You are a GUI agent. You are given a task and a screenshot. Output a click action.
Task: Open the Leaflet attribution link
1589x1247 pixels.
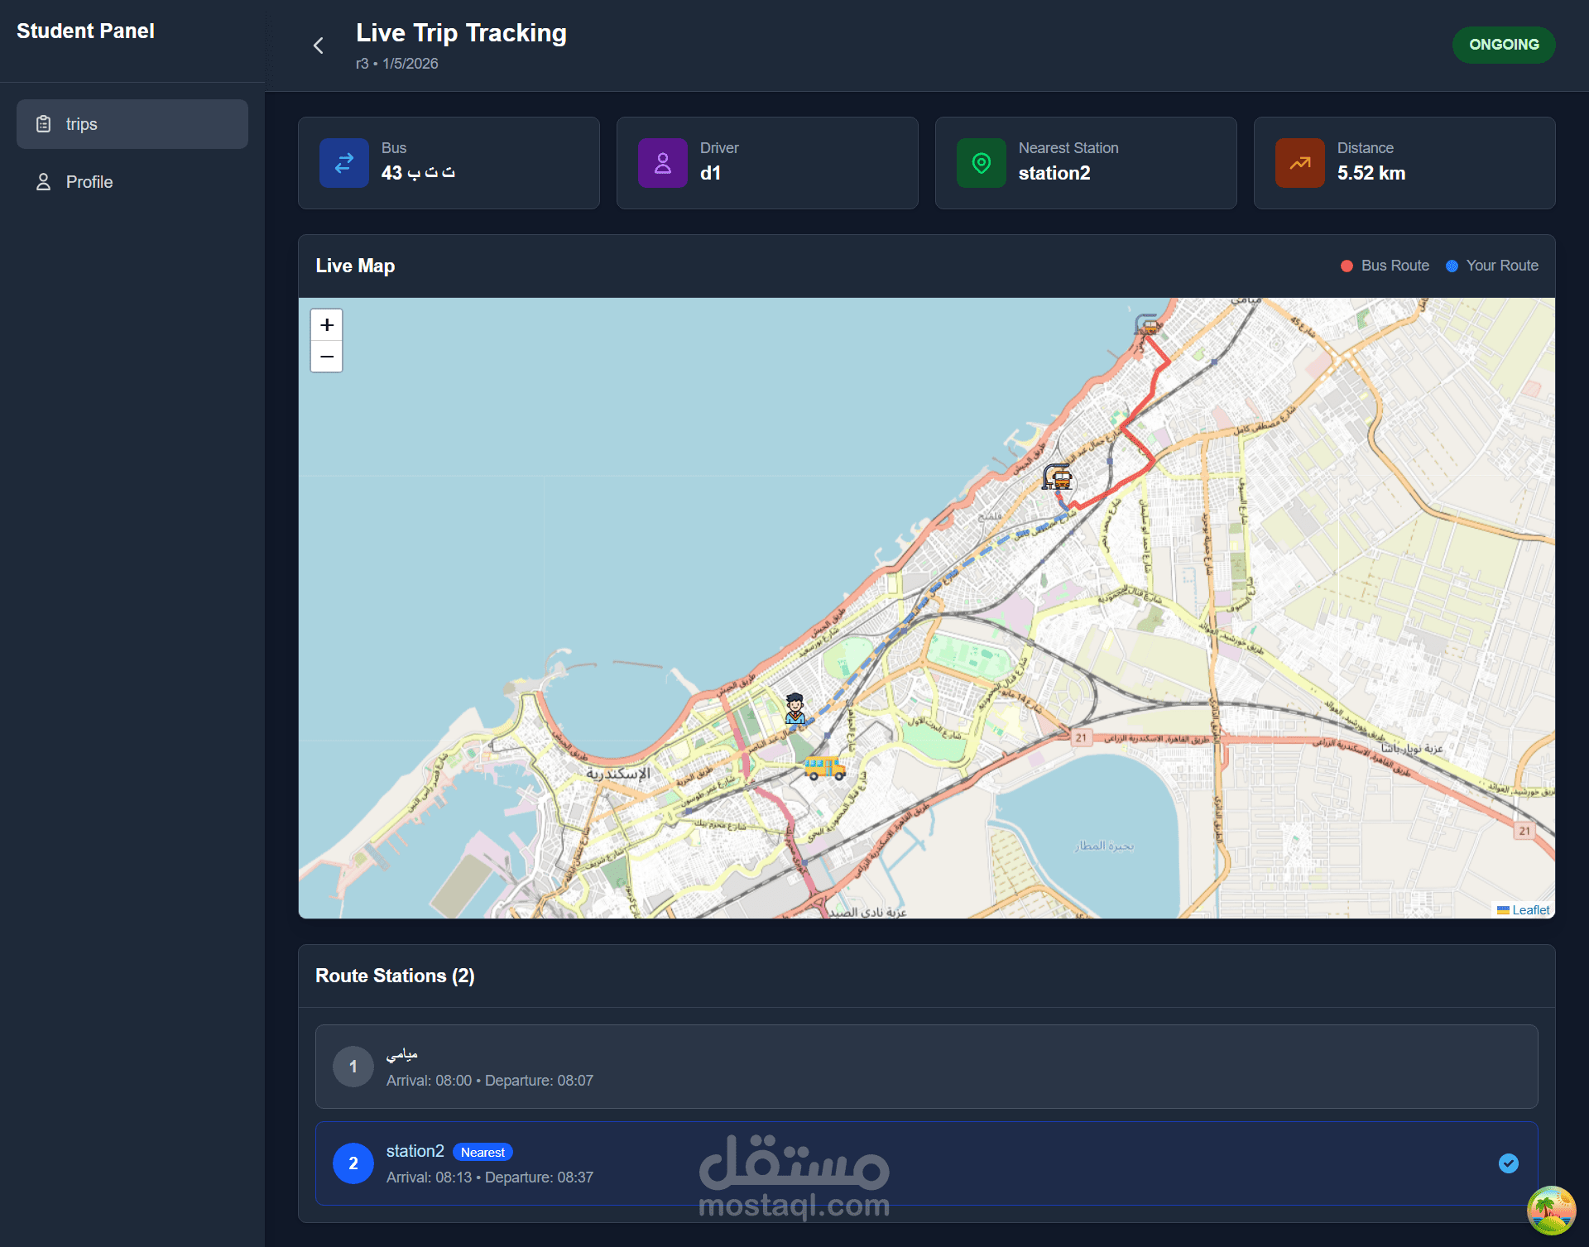coord(1530,910)
